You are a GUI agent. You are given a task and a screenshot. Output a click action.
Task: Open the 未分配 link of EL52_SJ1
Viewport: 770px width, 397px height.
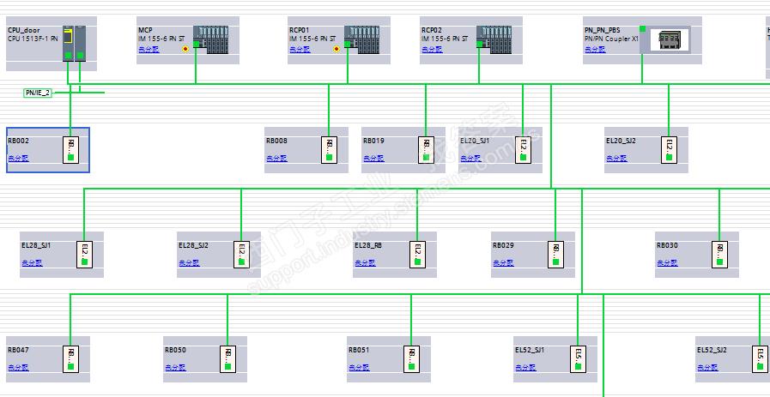click(525, 368)
